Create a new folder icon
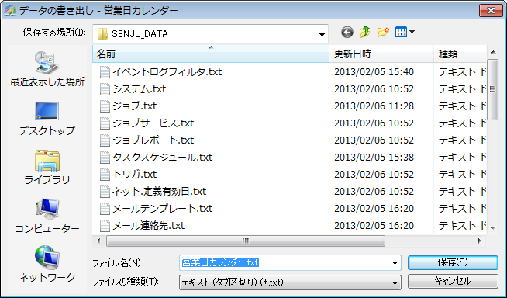Viewport: 507px width, 298px height. [x=383, y=33]
